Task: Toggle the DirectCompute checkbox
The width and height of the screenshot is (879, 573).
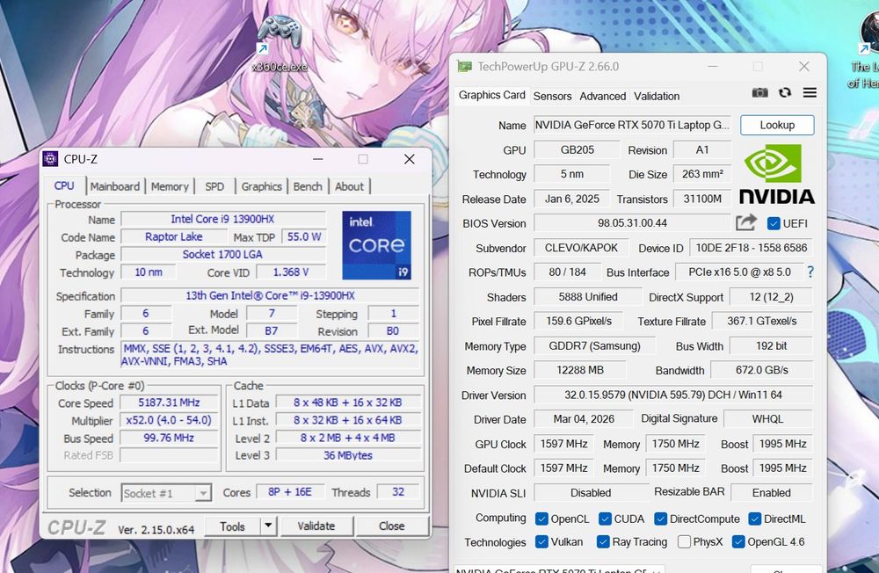Action: point(660,519)
